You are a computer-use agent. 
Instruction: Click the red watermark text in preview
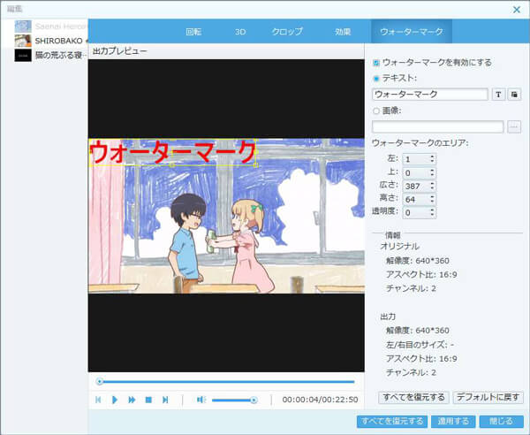(x=173, y=152)
